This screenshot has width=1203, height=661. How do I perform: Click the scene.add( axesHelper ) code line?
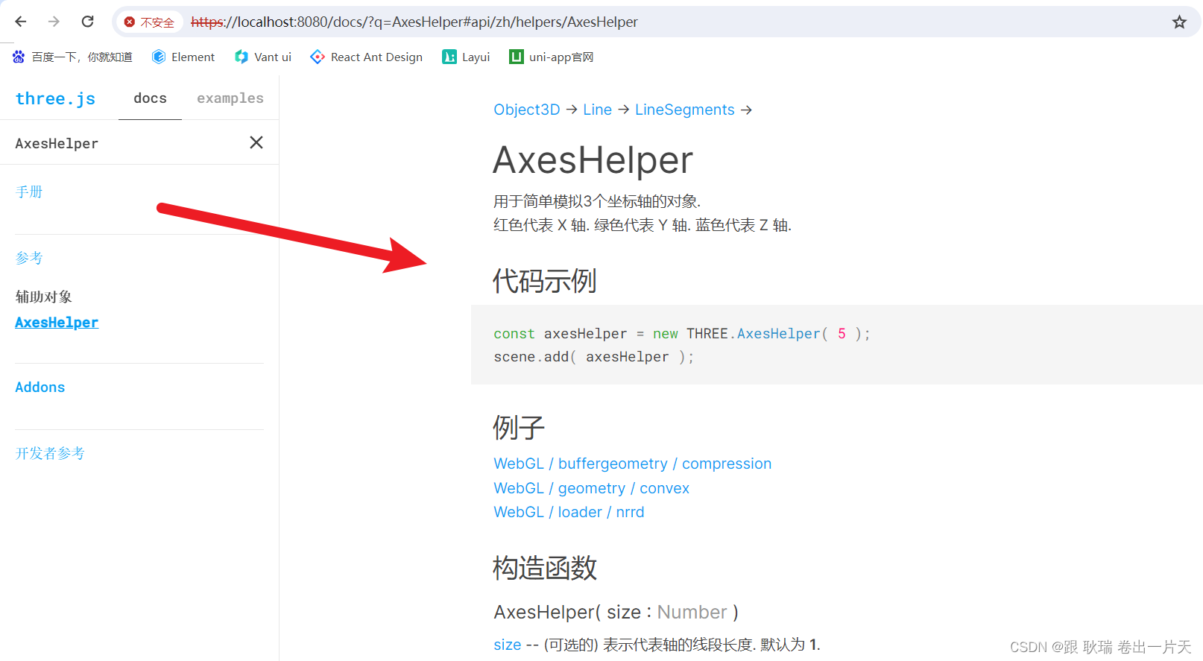click(x=594, y=357)
